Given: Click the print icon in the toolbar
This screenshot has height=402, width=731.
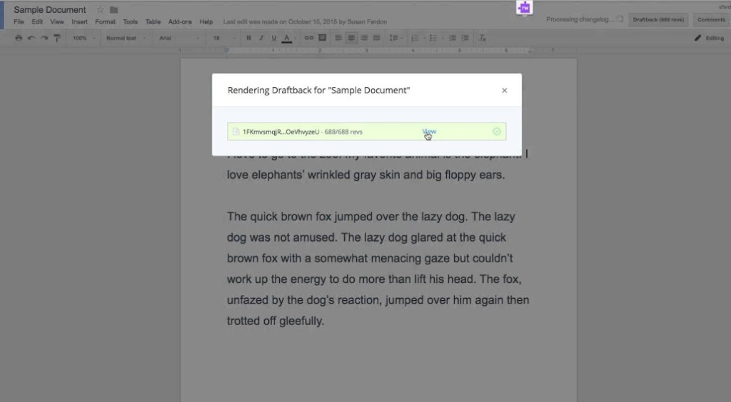Looking at the screenshot, I should pos(19,38).
